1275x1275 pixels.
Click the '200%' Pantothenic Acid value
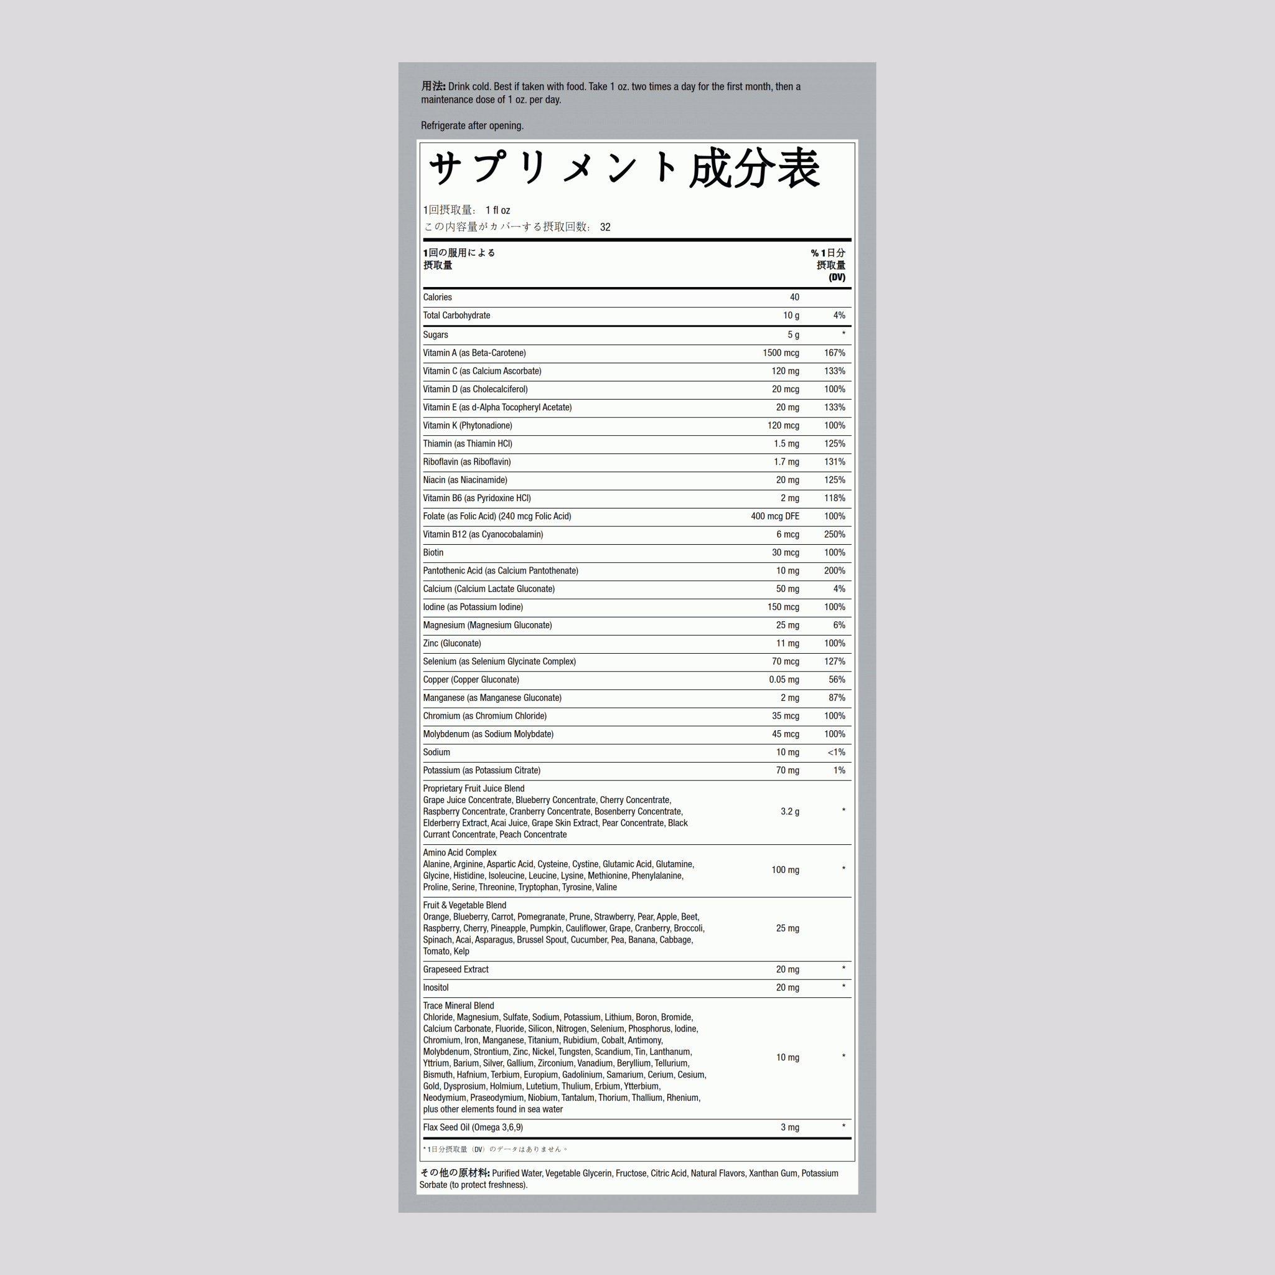click(x=835, y=571)
